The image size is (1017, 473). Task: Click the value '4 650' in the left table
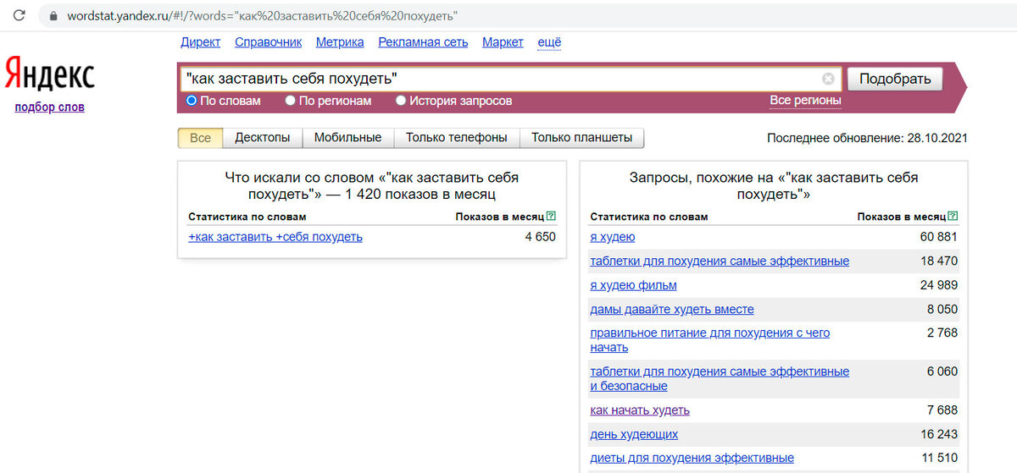pyautogui.click(x=540, y=237)
